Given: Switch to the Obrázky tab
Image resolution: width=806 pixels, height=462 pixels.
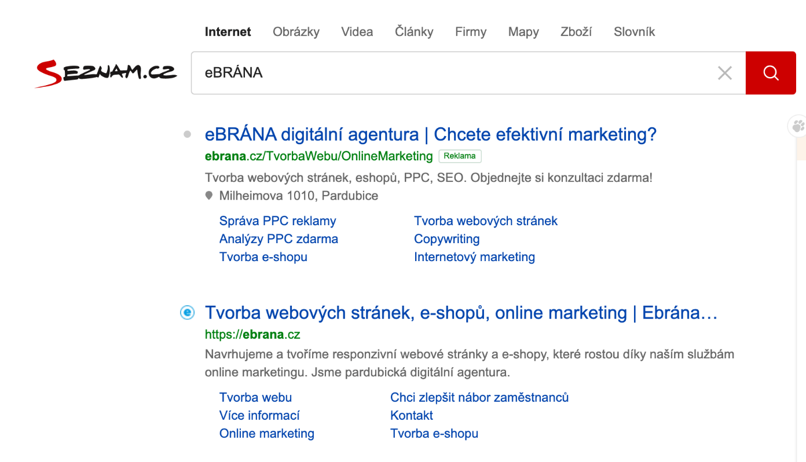Looking at the screenshot, I should tap(296, 32).
